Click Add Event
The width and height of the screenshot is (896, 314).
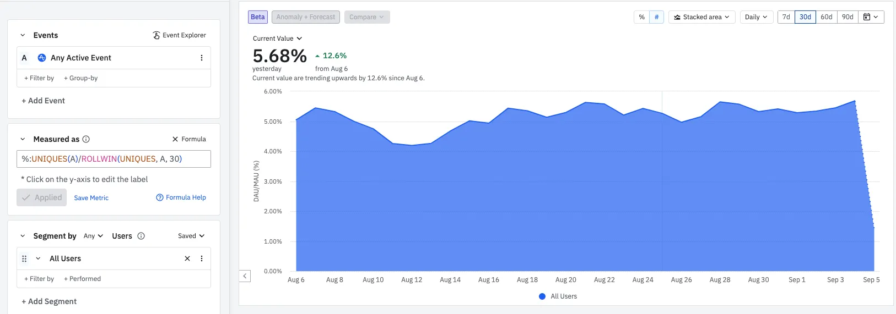tap(43, 101)
